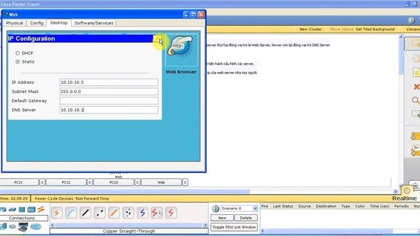This screenshot has width=420, height=236.
Task: Choose the Multiuser Connection category
Action: click(x=35, y=227)
